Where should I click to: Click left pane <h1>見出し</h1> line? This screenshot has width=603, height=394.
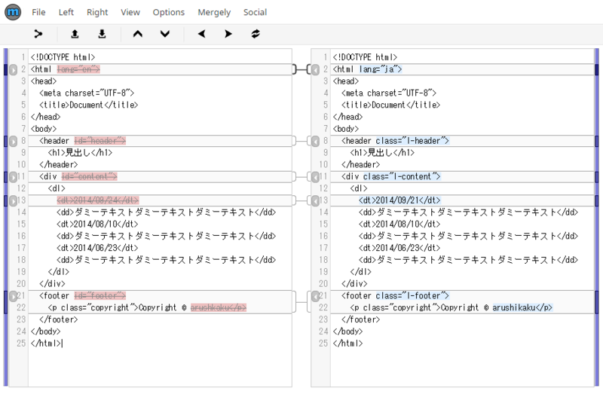click(x=80, y=153)
